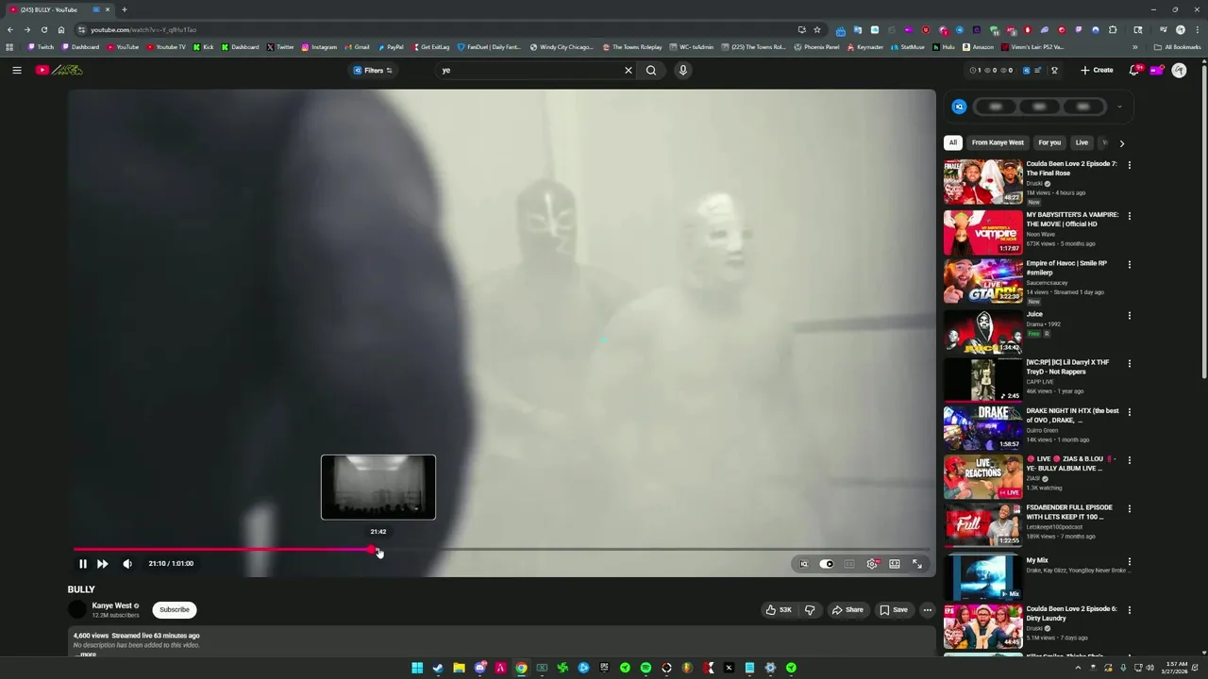The width and height of the screenshot is (1208, 679).
Task: Select the 'For you' chip
Action: coord(1049,142)
